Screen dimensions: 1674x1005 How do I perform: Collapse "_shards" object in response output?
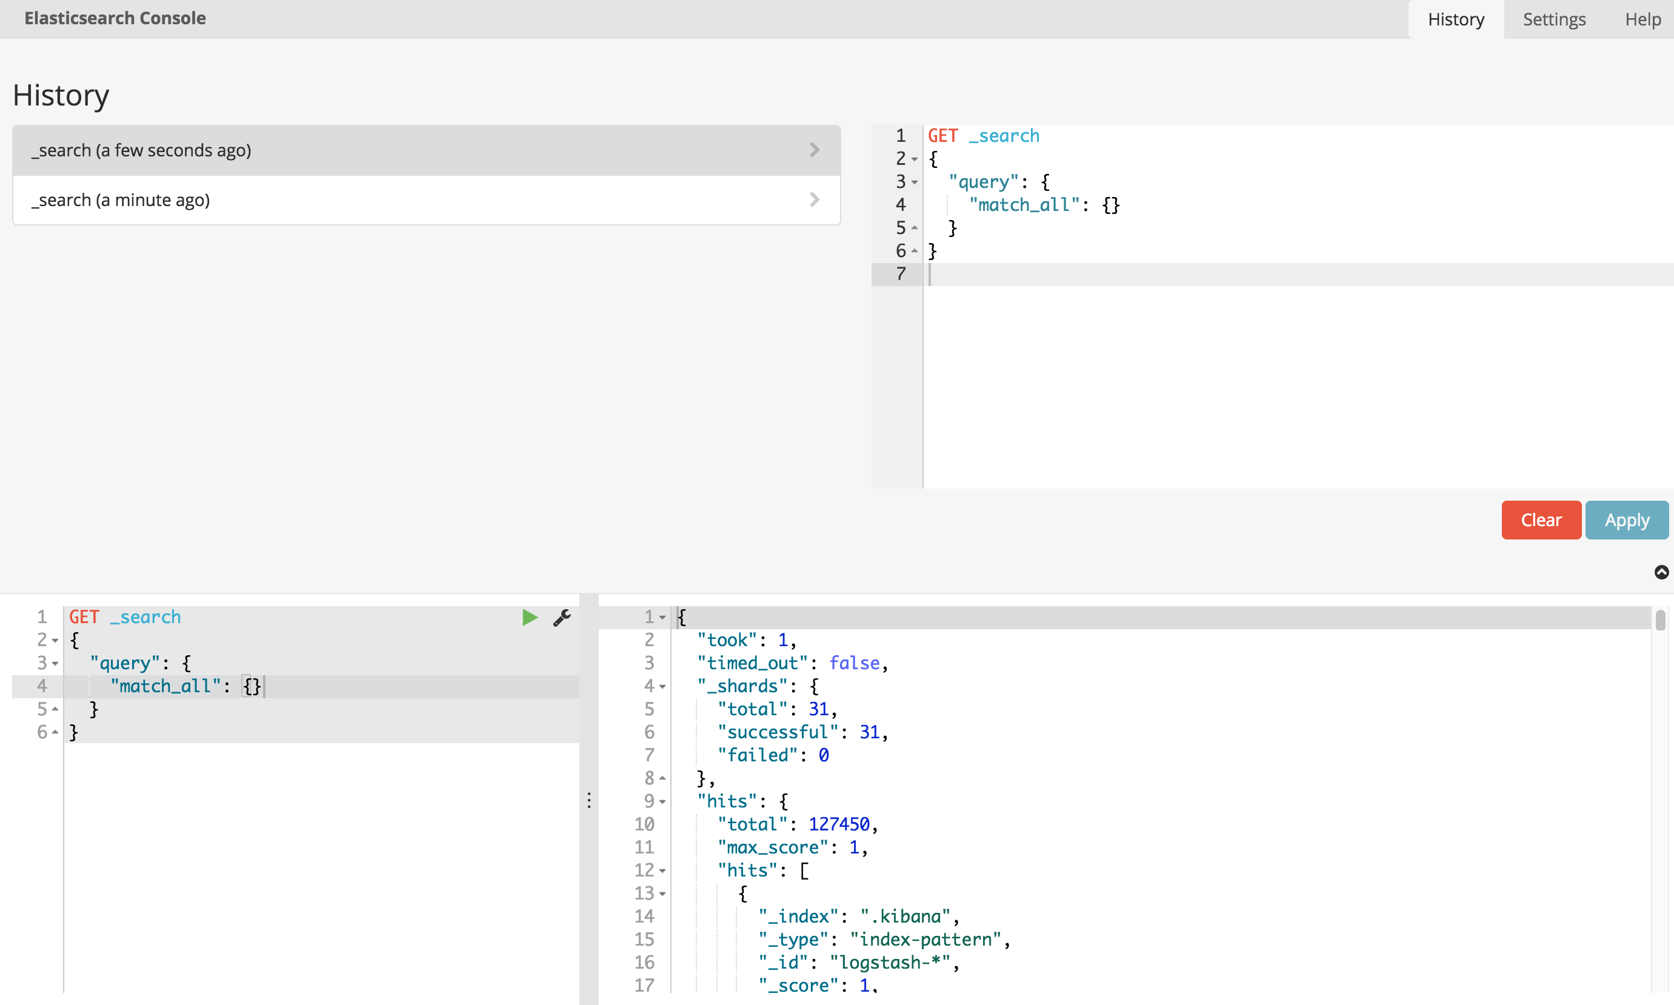click(662, 687)
